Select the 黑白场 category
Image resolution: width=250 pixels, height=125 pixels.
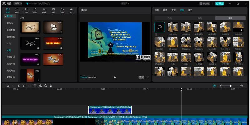click(x=10, y=23)
